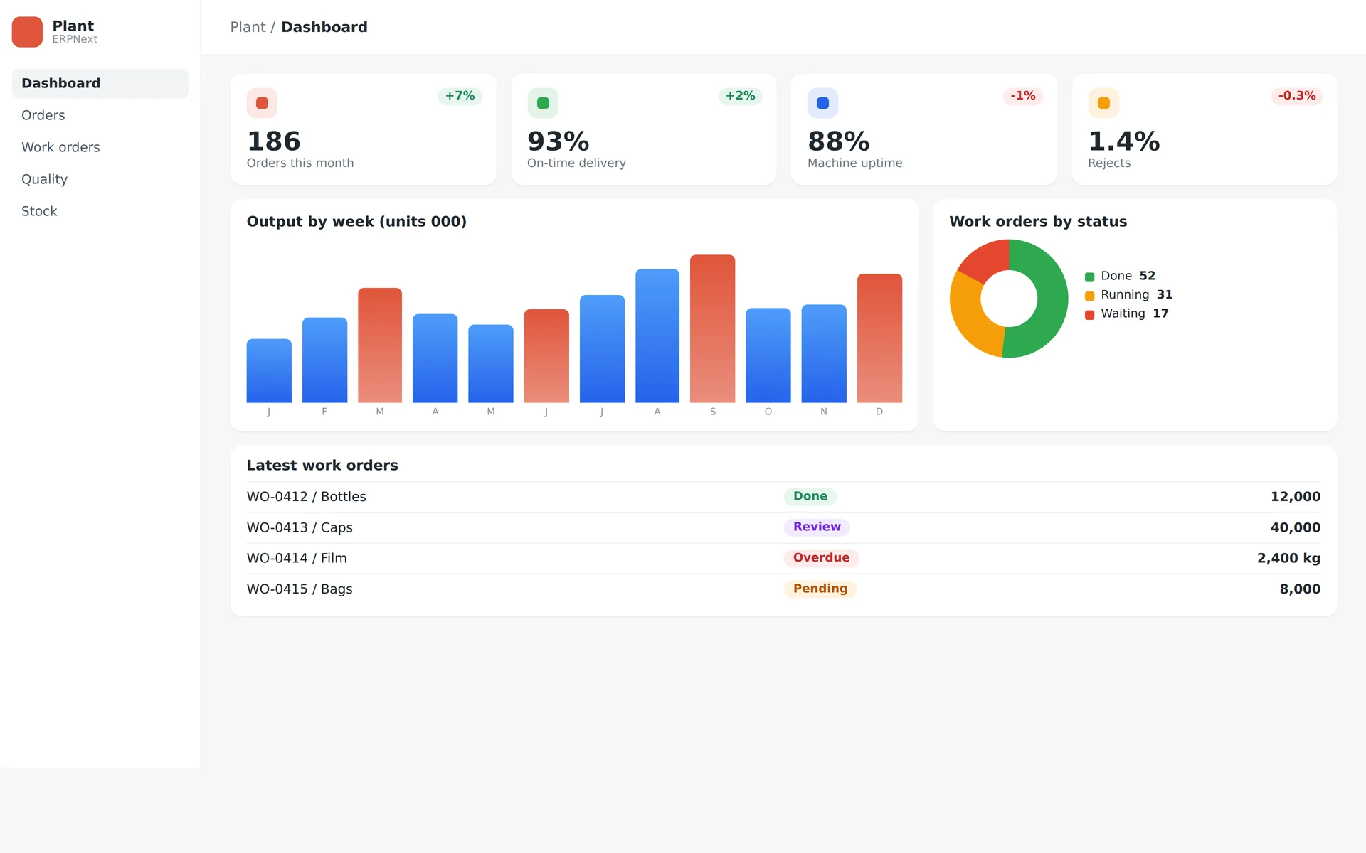Viewport: 1366px width, 853px height.
Task: Click the Output by week chart title
Action: pos(356,222)
